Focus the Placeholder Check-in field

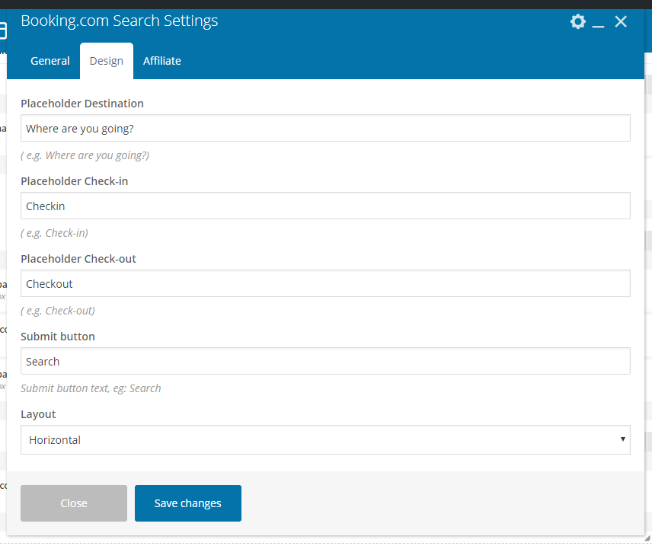click(x=325, y=206)
